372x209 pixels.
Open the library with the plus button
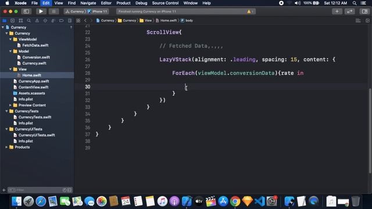click(337, 12)
